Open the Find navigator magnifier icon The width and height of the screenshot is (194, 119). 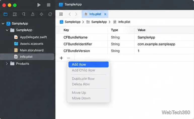[x=24, y=14]
